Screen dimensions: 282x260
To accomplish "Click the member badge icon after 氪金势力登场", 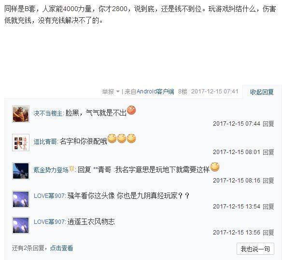I will click(x=72, y=169).
